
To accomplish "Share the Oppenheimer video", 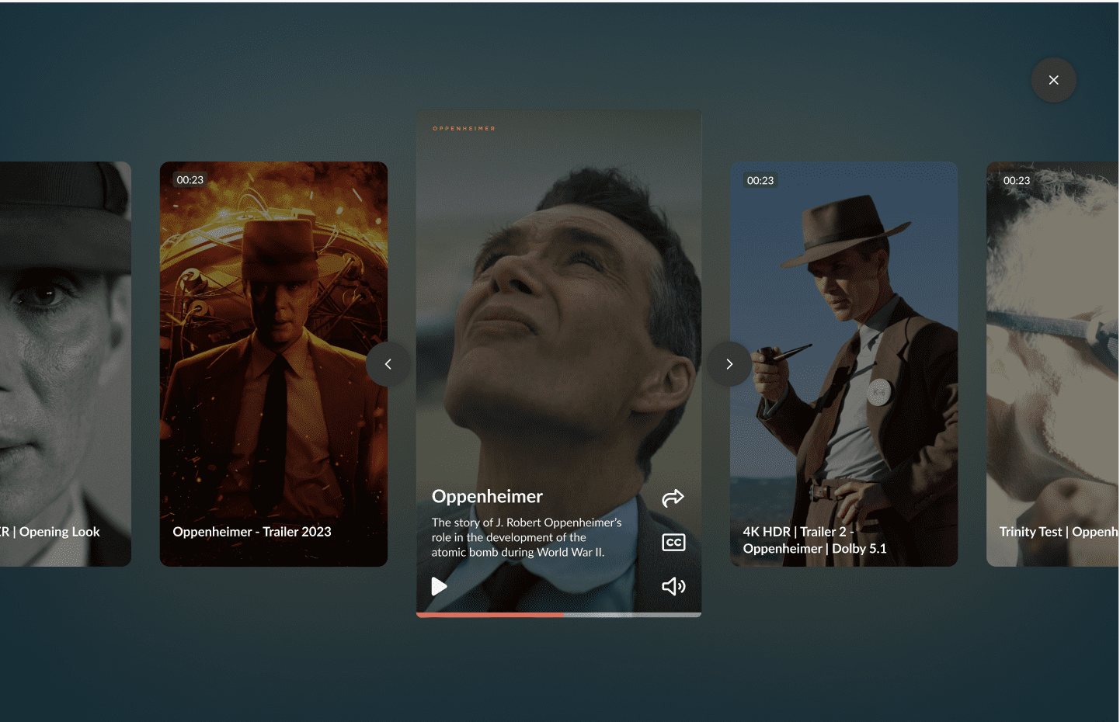I will [x=673, y=498].
